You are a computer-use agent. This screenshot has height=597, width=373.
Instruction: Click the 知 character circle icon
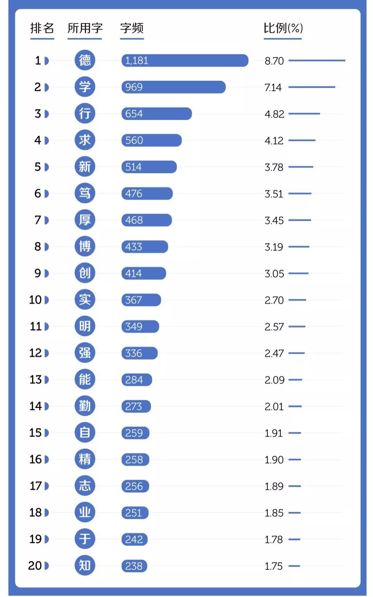85,566
